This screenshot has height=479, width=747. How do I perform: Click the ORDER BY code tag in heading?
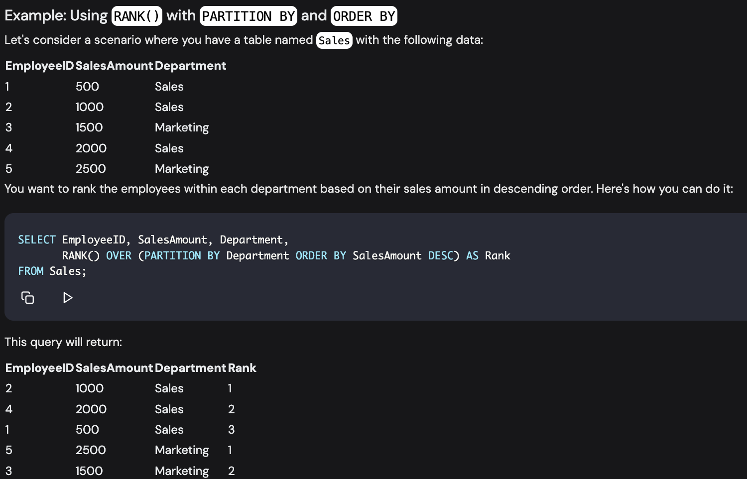[364, 16]
